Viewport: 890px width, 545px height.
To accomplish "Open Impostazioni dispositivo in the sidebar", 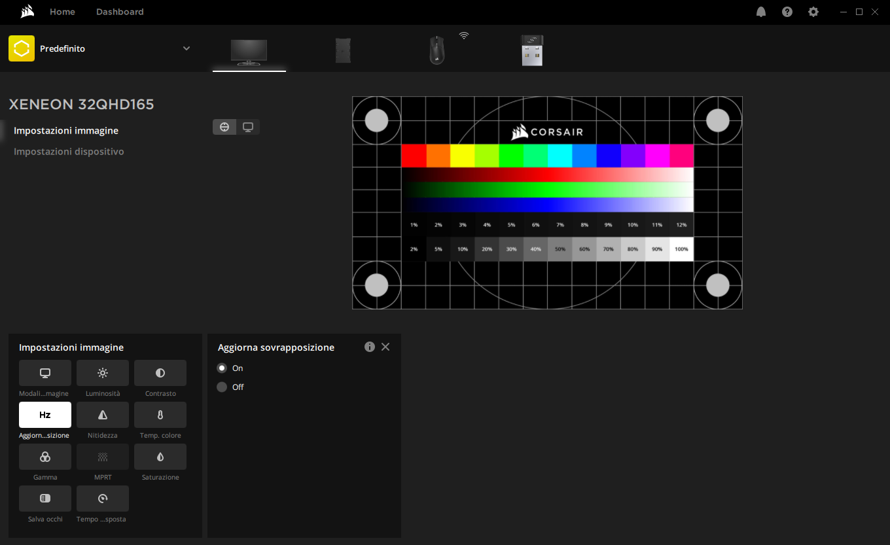I will pos(69,152).
